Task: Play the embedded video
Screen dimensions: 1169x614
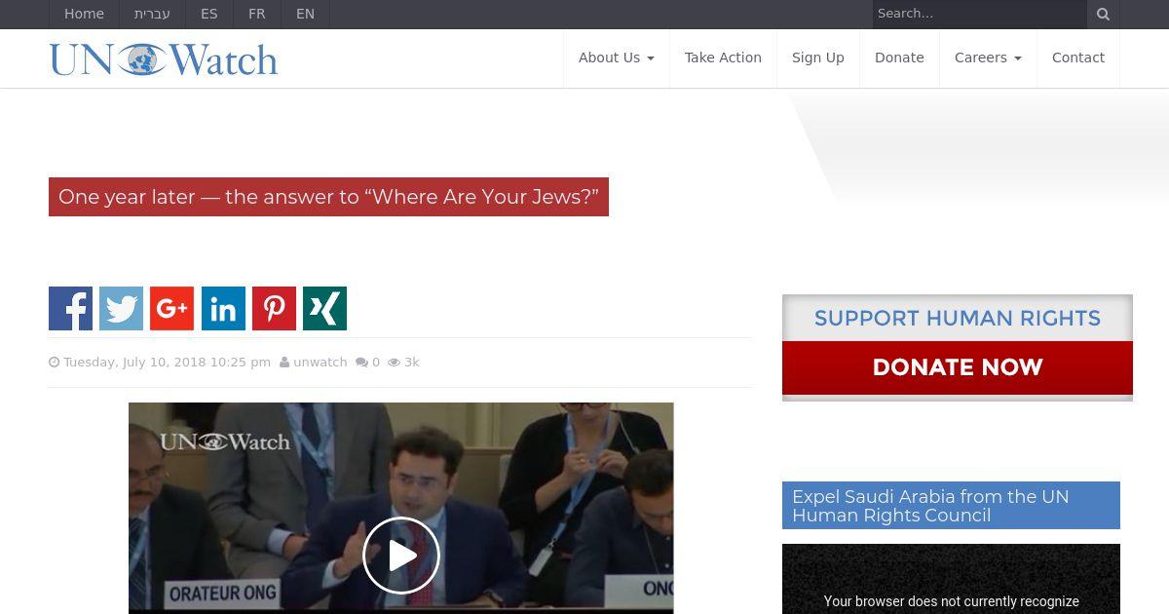Action: [x=401, y=556]
